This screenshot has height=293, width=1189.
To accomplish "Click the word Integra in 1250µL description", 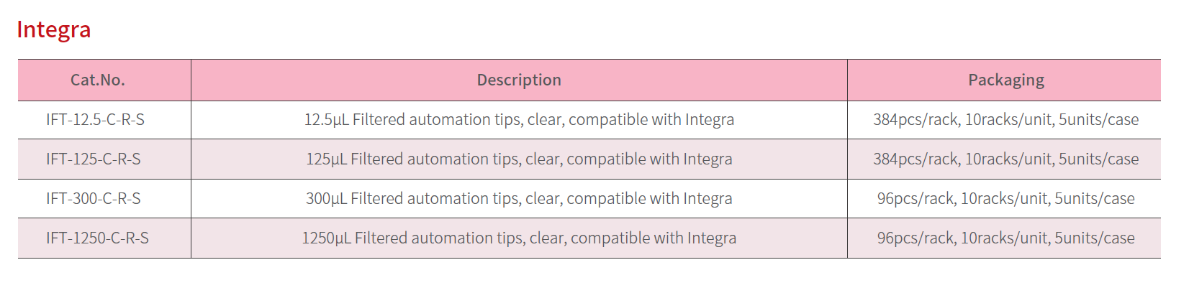I will 712,238.
